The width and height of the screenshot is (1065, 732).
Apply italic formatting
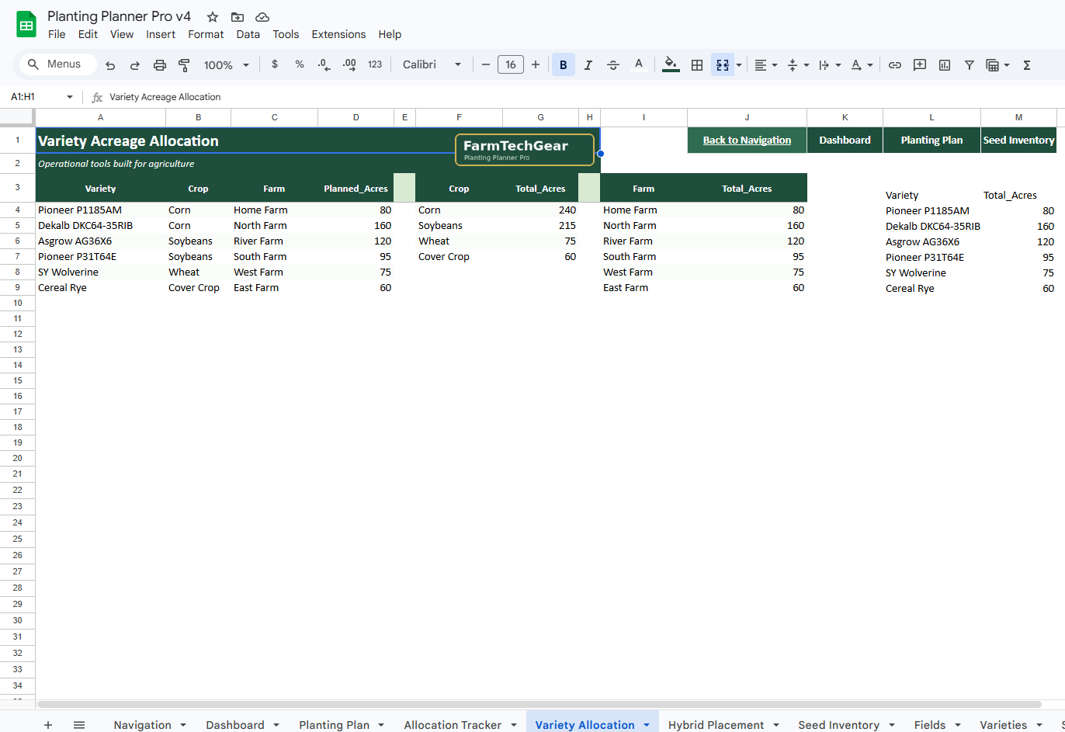point(588,64)
